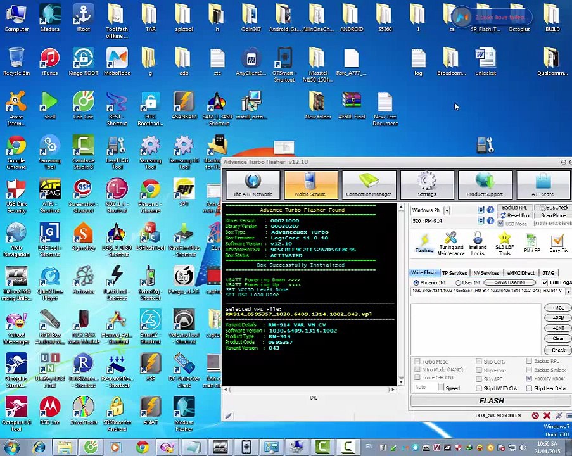This screenshot has width=572, height=456.
Task: Open the SigmaKey desktop shortcut
Action: (84, 236)
